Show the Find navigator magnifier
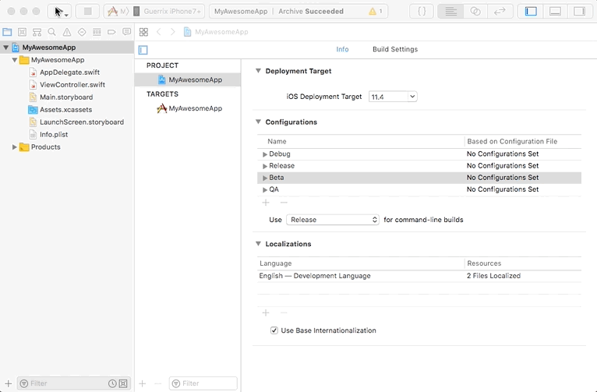The width and height of the screenshot is (597, 392). pos(51,32)
